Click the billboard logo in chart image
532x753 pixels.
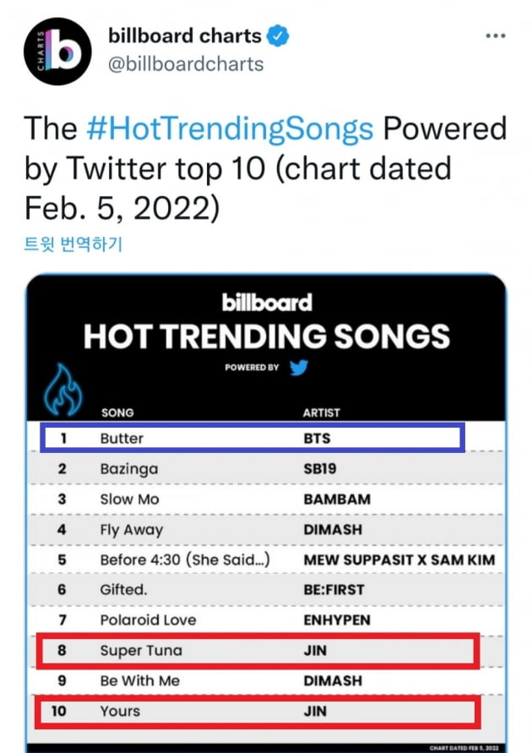coord(267,303)
